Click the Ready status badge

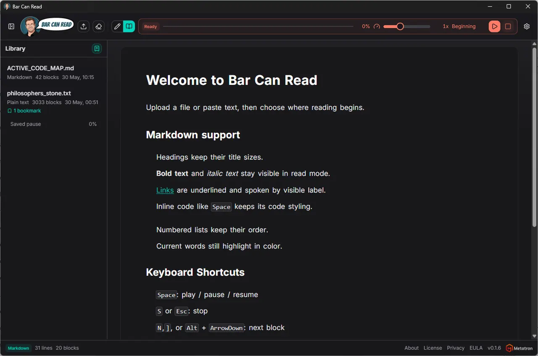[150, 26]
